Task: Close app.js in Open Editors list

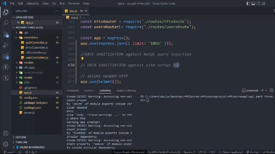Action: (18, 23)
